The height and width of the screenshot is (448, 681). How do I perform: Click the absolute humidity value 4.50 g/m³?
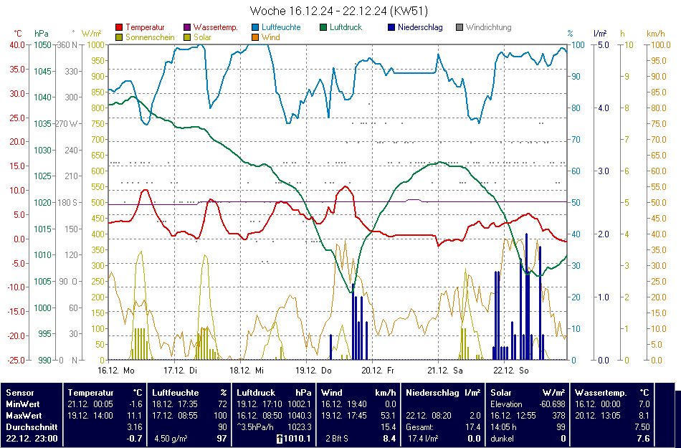tap(171, 439)
